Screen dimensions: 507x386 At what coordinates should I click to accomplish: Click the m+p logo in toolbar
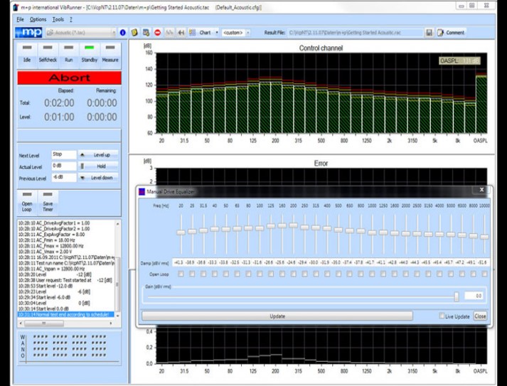[x=28, y=33]
